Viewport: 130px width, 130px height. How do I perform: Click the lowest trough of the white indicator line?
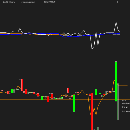click(92, 49)
